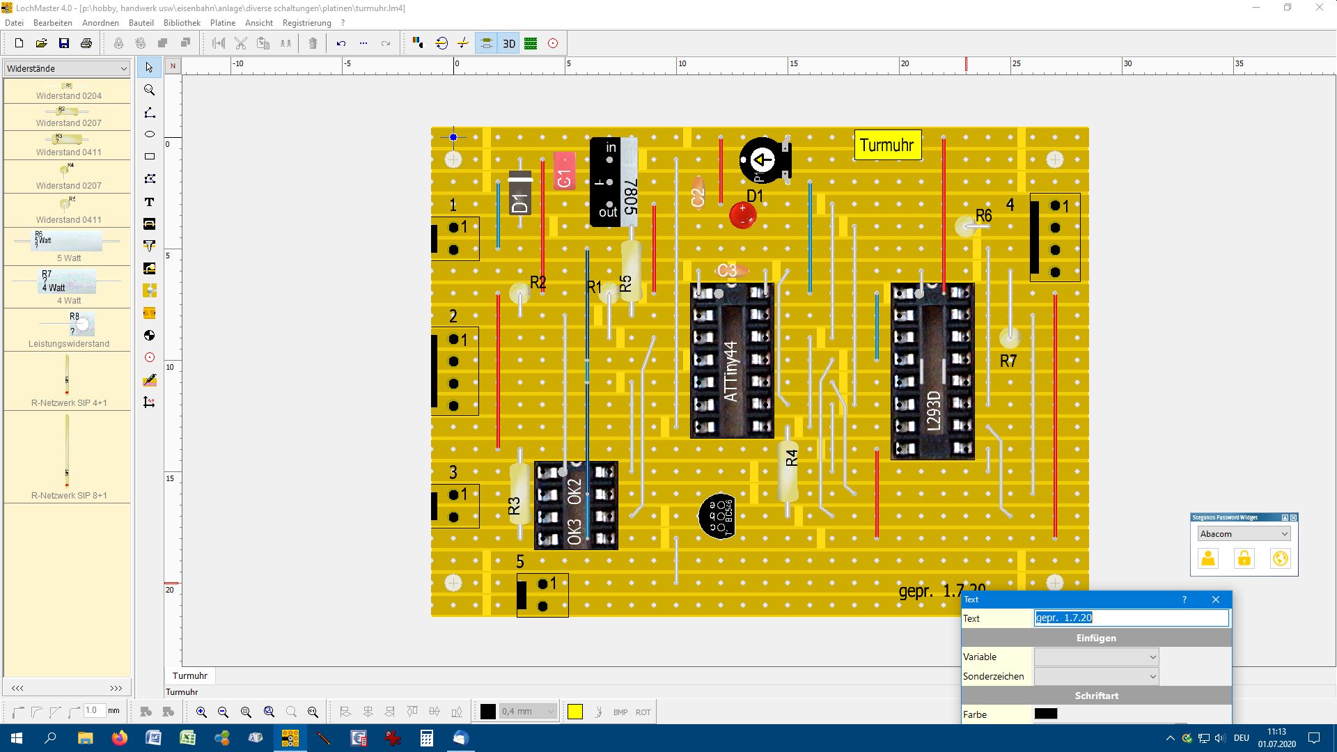Select the rectangle drawing tool
This screenshot has height=752, width=1337.
(x=149, y=157)
